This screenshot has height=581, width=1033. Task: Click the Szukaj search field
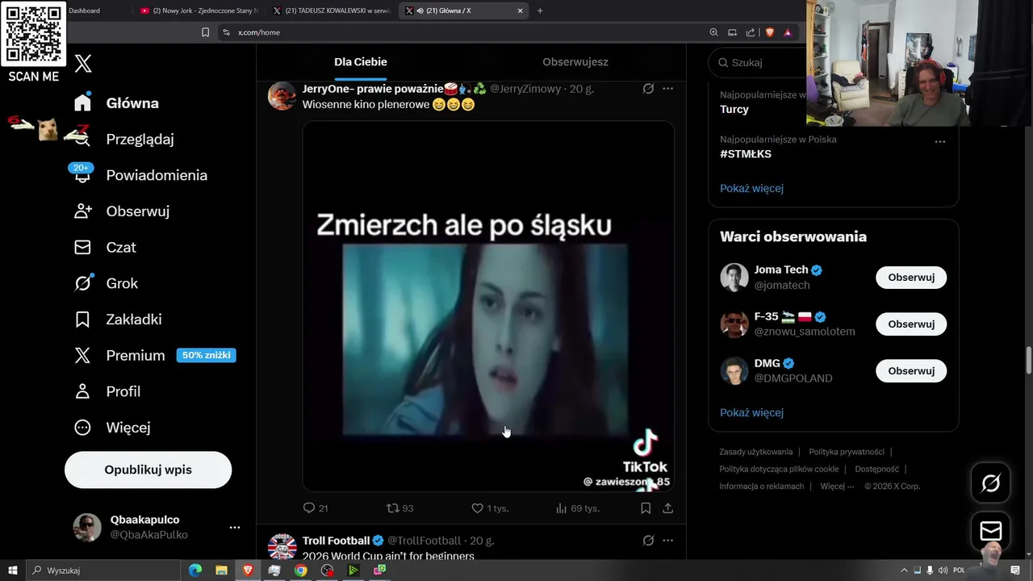(x=759, y=62)
